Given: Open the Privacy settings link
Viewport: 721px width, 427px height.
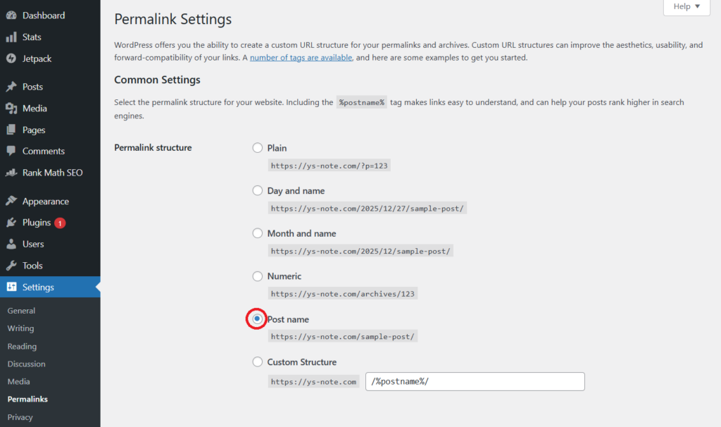Looking at the screenshot, I should pos(20,417).
